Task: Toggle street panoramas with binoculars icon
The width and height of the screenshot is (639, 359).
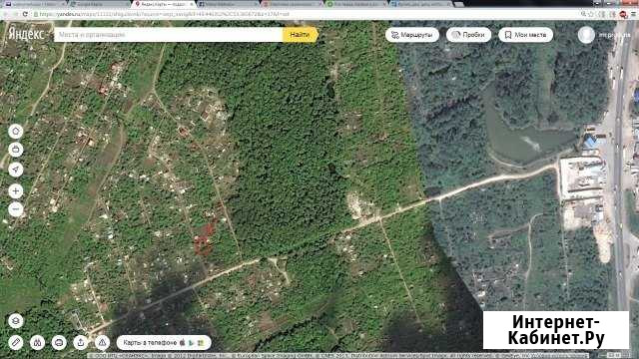Action: pos(38,343)
